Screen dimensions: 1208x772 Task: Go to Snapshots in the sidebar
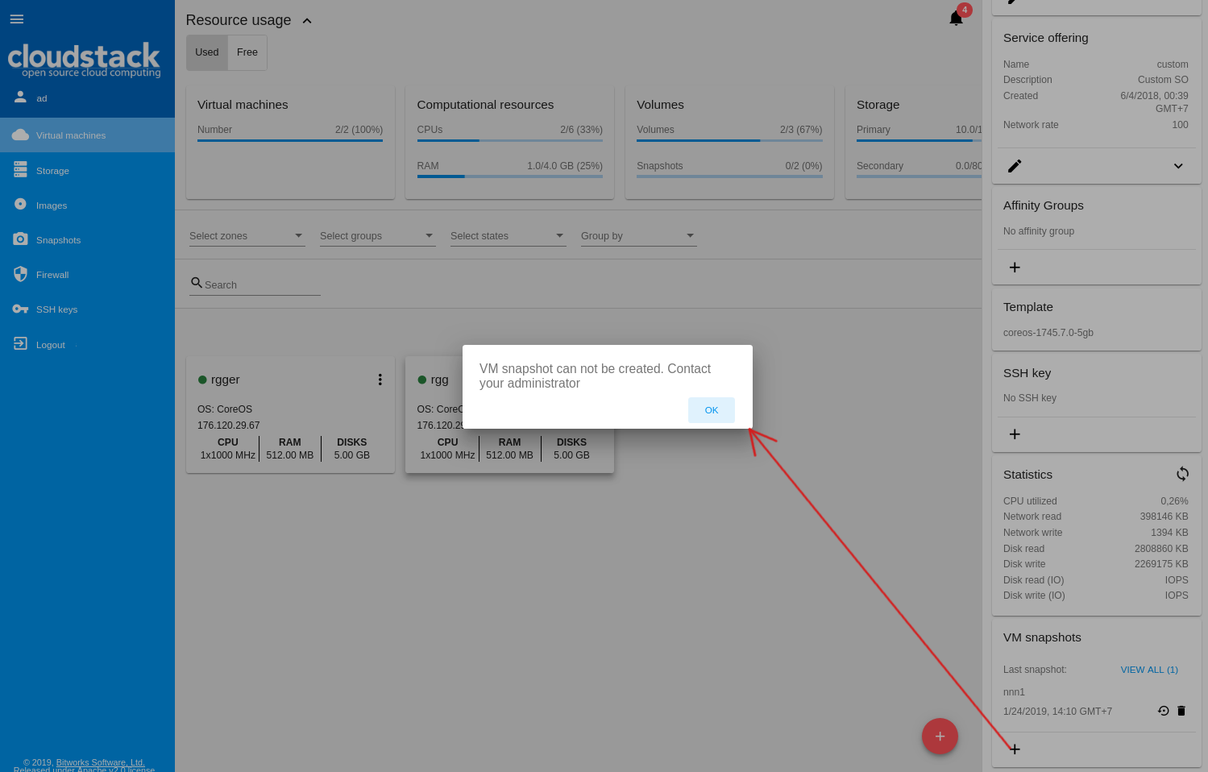click(58, 240)
